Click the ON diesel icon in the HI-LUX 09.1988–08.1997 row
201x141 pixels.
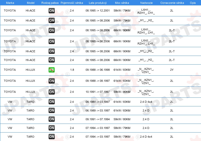pos(52,81)
